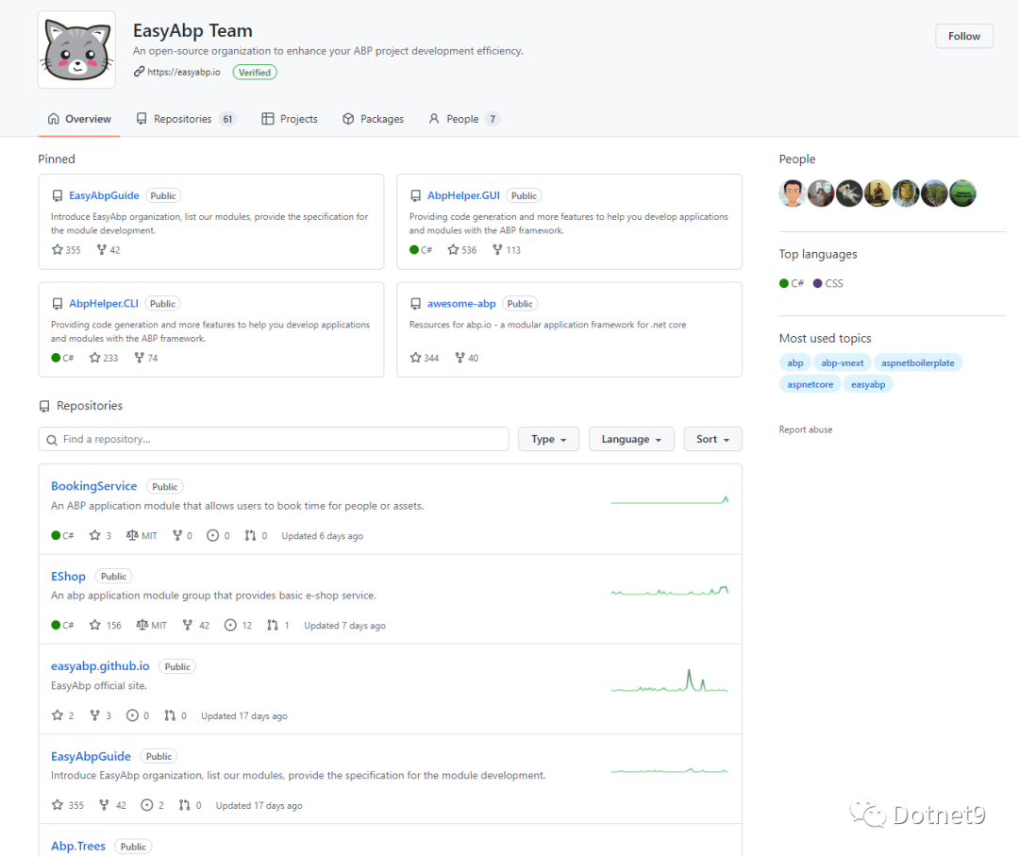View BookingService stars icon

tap(95, 535)
